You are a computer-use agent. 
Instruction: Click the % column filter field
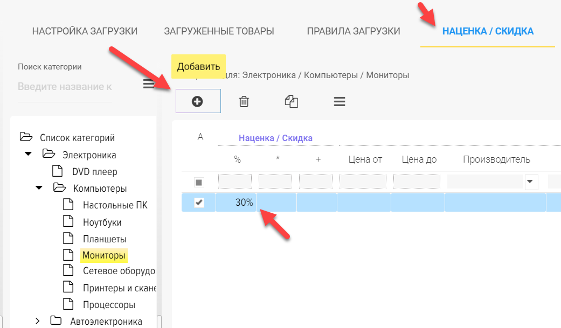[235, 182]
